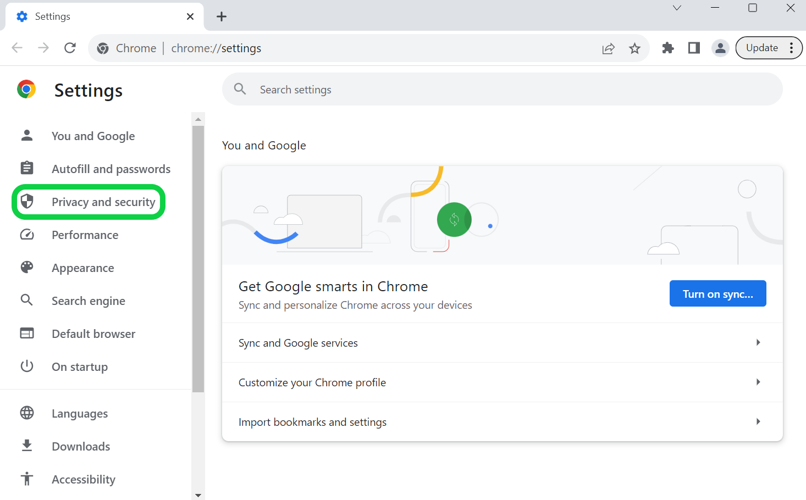
Task: Click the Update button
Action: (761, 48)
